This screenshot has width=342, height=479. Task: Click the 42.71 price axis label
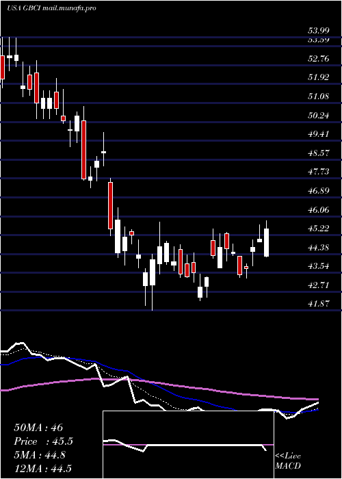pos(319,285)
